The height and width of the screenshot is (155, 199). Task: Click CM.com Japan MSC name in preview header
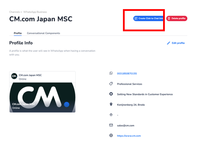point(30,75)
